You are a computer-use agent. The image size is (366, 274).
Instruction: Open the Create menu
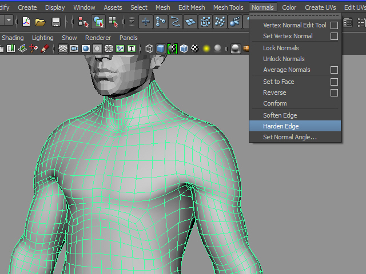click(x=27, y=7)
